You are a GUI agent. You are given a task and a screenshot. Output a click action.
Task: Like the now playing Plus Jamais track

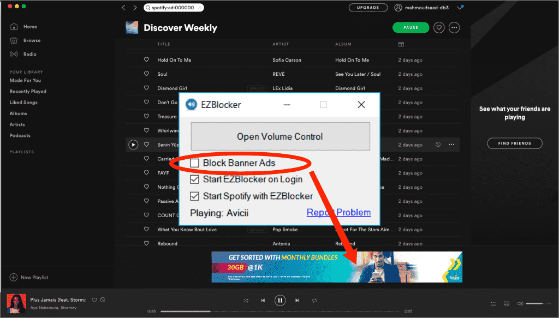[94, 300]
